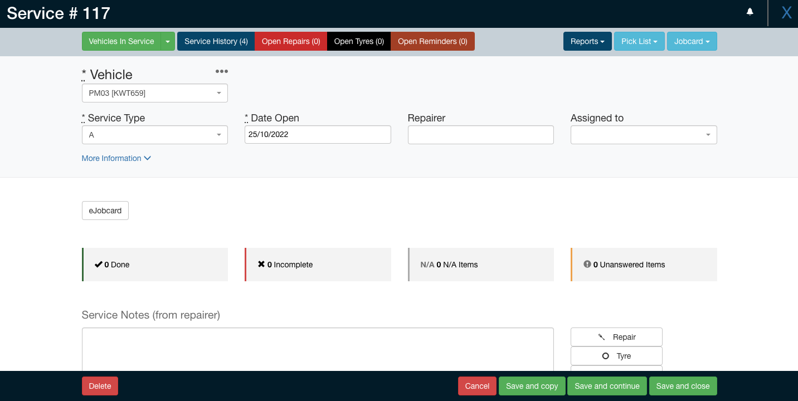Open the Service Type dropdown
This screenshot has height=401, width=798.
pyautogui.click(x=154, y=135)
